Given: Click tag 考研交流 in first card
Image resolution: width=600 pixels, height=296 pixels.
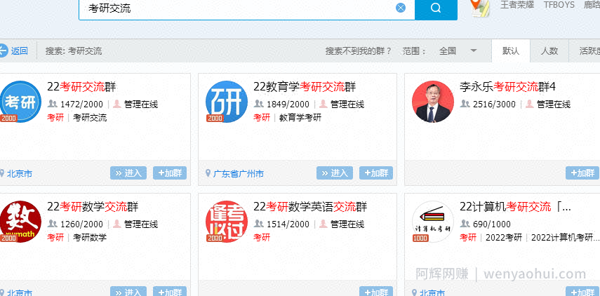Looking at the screenshot, I should click(90, 117).
